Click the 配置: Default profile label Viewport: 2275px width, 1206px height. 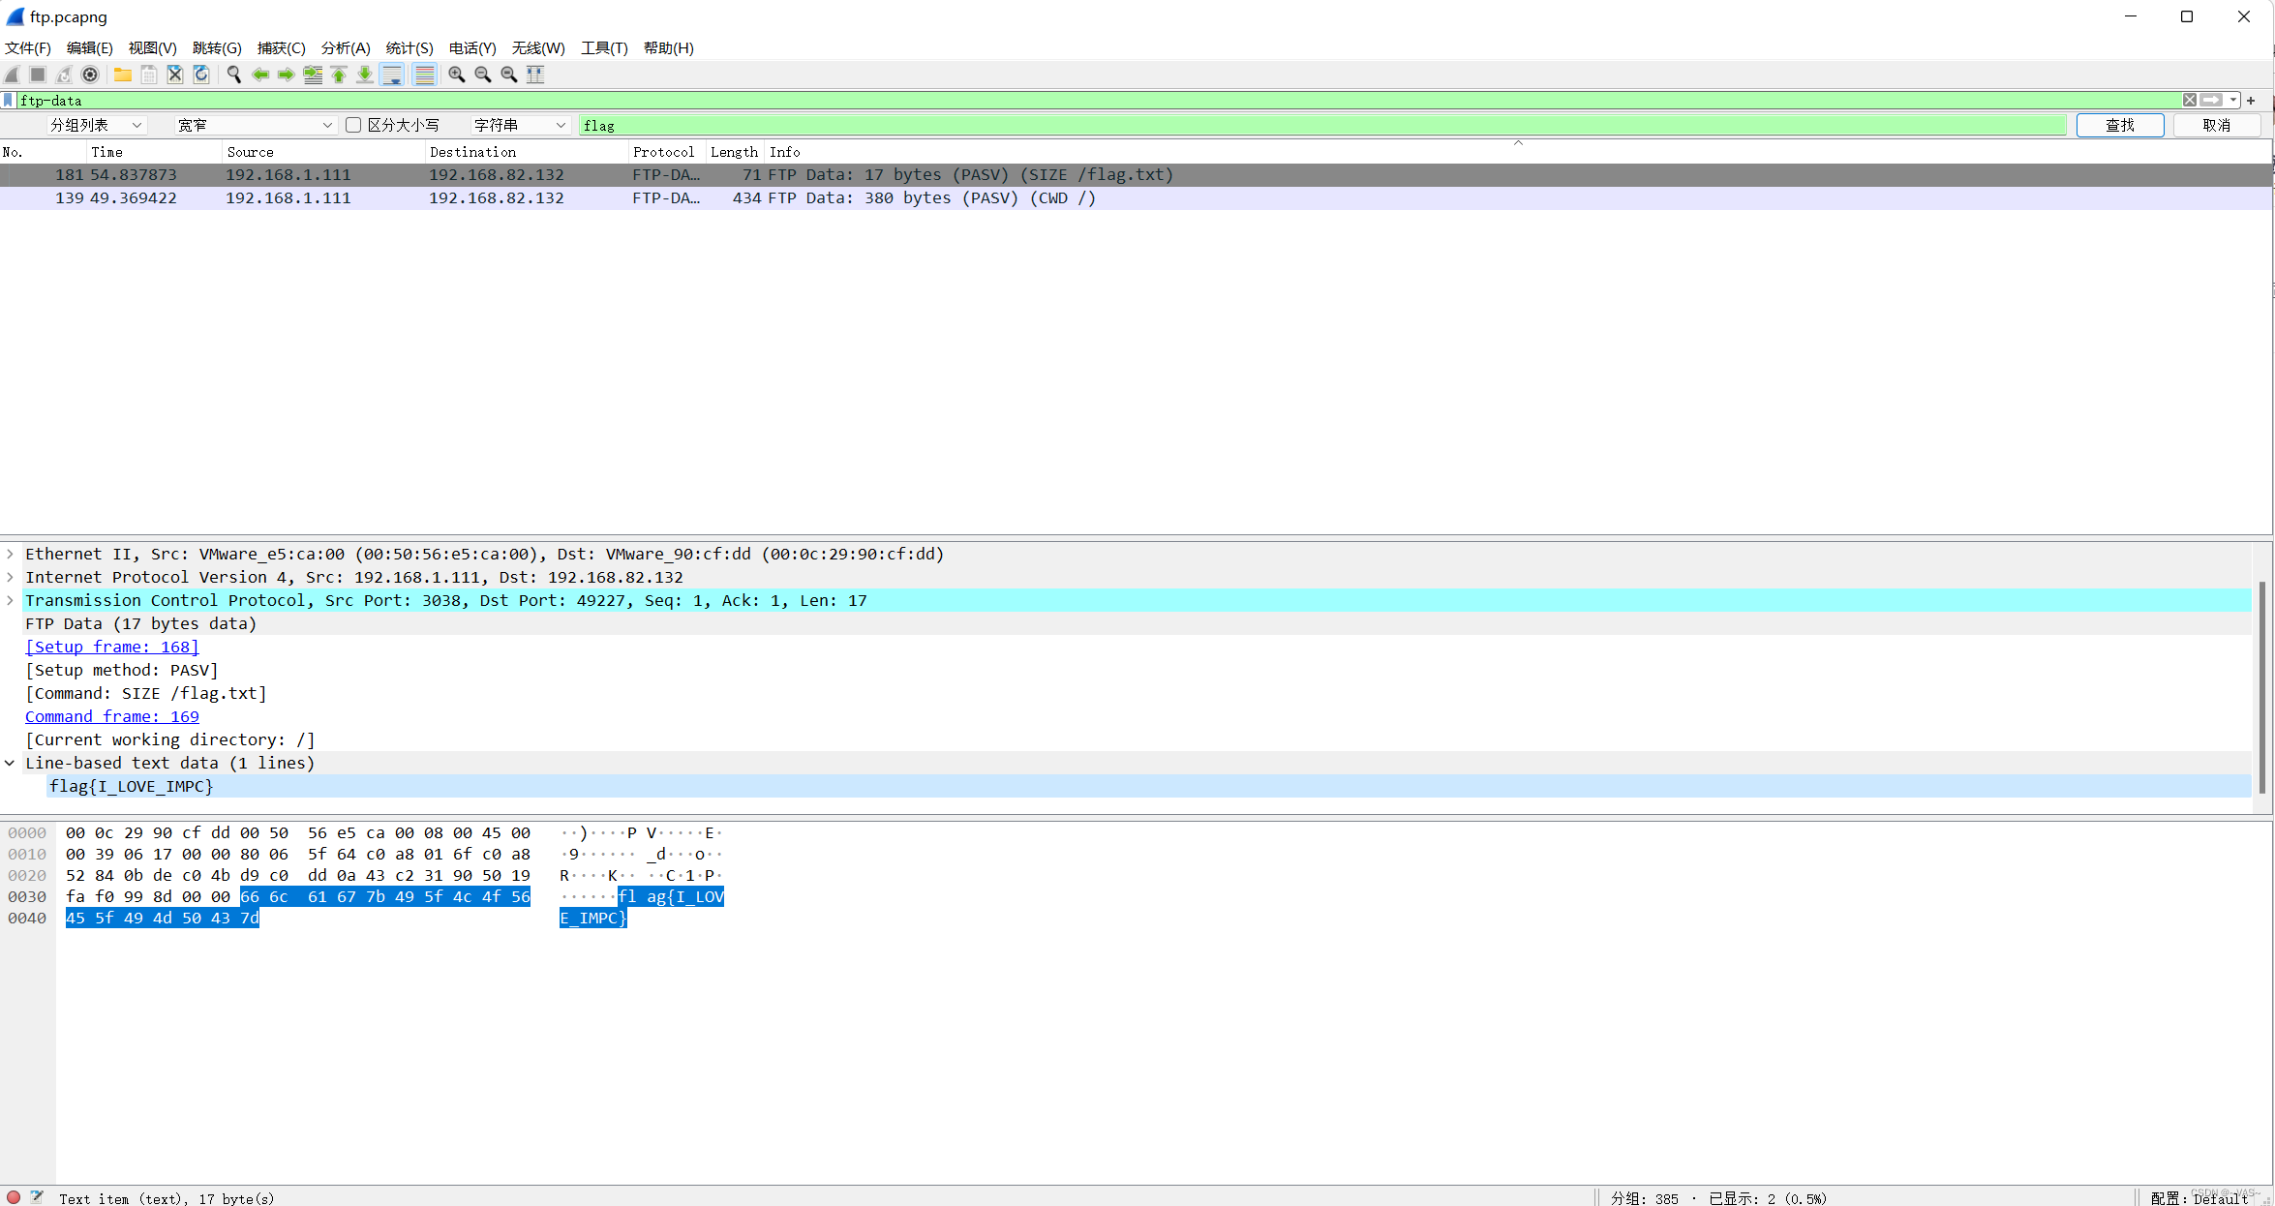click(x=2200, y=1197)
